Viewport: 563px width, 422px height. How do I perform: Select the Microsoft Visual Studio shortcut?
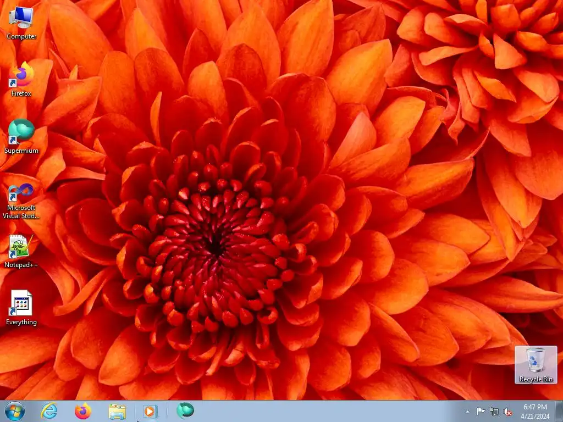click(21, 201)
